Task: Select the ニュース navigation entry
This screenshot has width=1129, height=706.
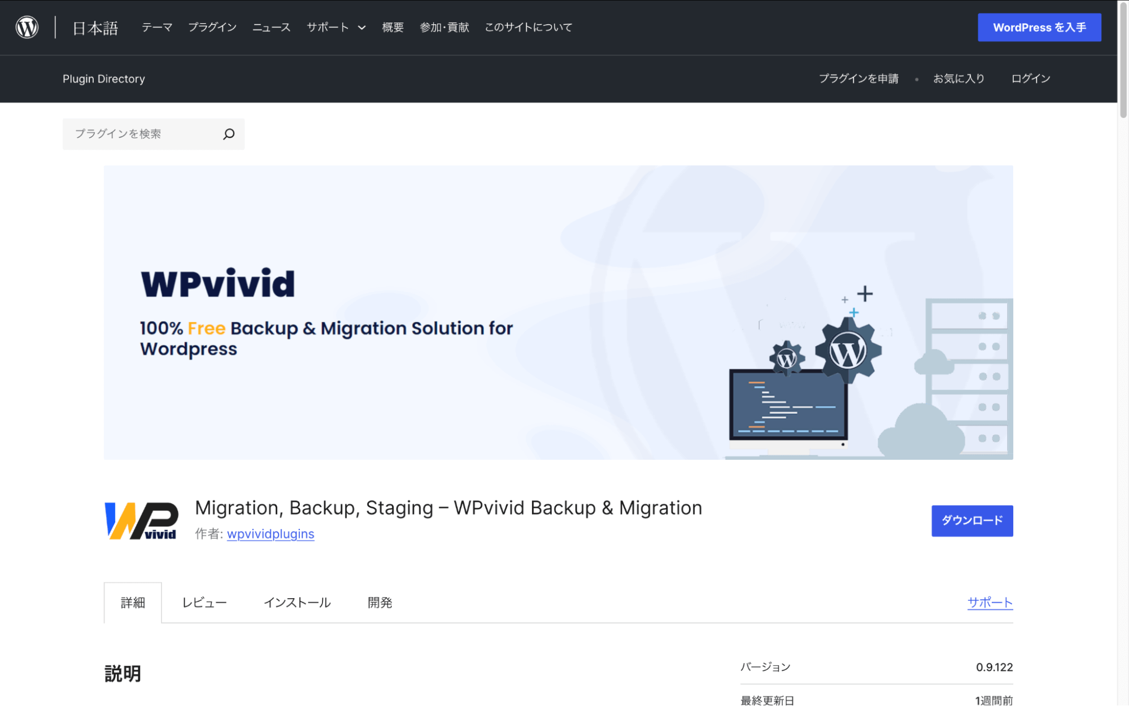Action: [x=271, y=27]
